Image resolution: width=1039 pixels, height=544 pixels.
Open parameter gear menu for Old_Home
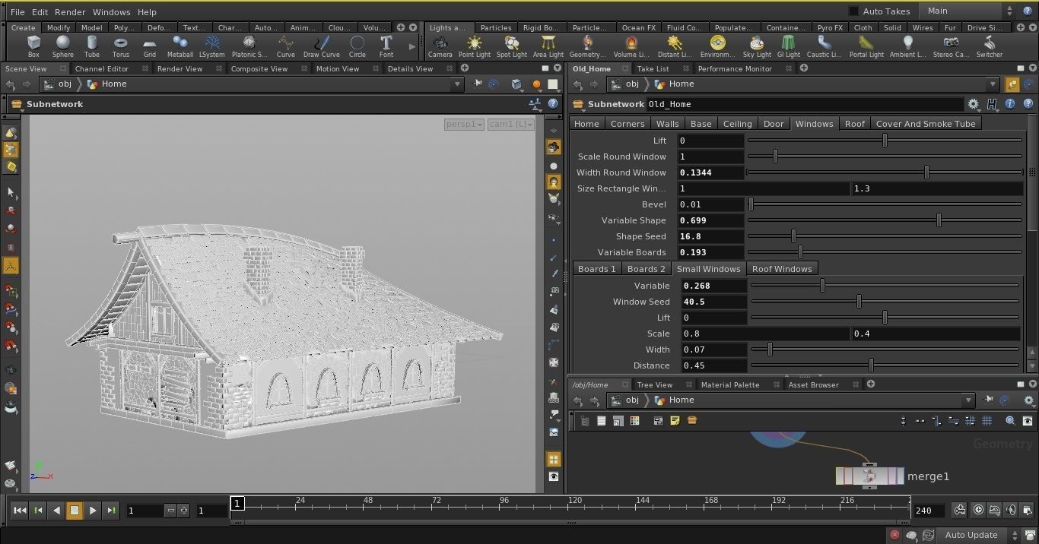974,104
